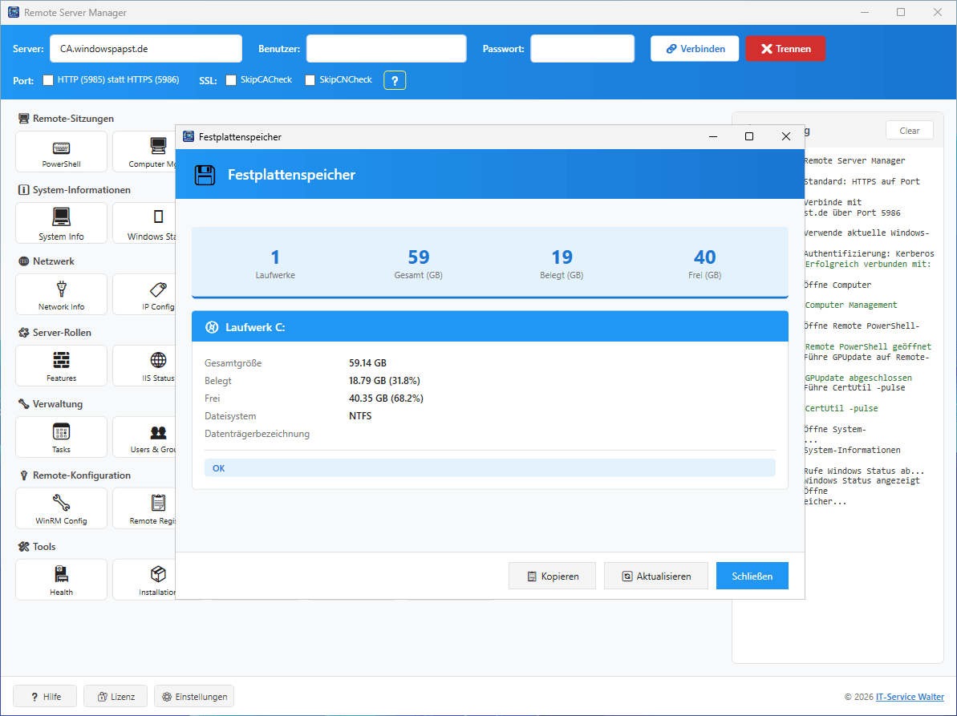Enable HTTP (5985) statt HTTPS checkbox
Viewport: 957px width, 716px height.
(48, 80)
